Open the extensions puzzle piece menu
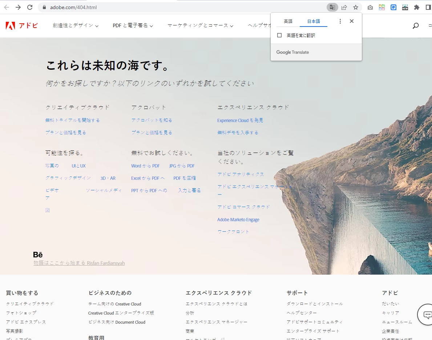 pyautogui.click(x=417, y=7)
